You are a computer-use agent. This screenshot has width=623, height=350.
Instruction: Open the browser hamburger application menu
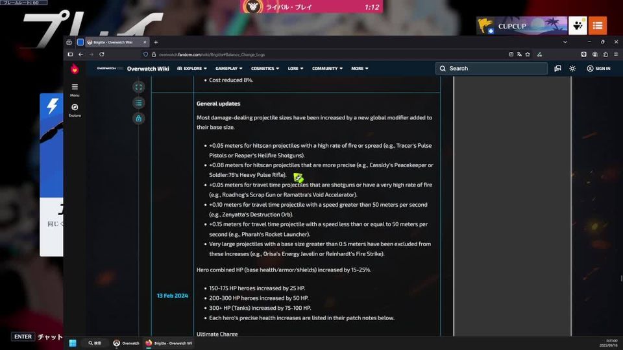point(616,54)
